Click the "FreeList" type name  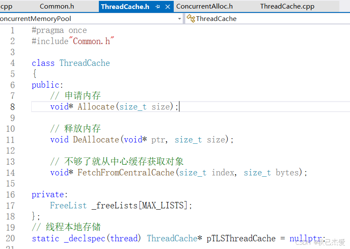point(68,205)
